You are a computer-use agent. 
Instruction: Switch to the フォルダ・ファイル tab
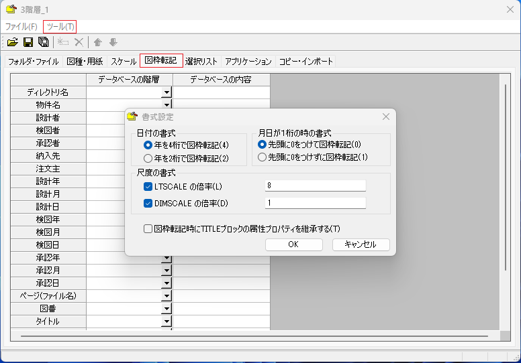[x=33, y=62]
